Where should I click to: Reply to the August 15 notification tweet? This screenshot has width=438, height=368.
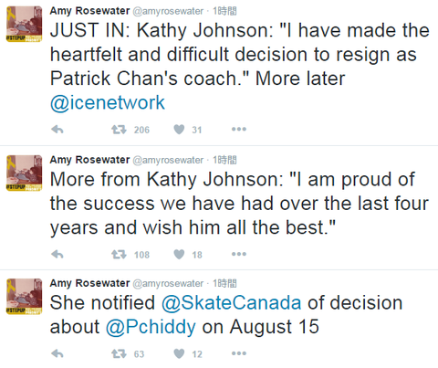pyautogui.click(x=57, y=353)
